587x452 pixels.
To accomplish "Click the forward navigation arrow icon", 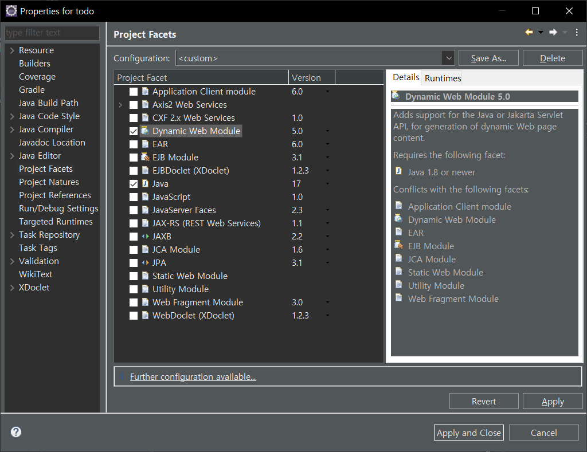I will (553, 32).
